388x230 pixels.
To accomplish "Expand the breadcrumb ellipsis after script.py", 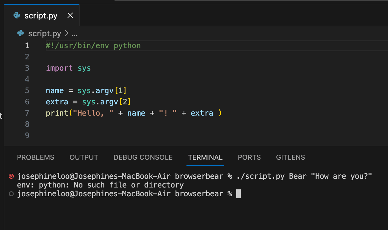I will click(x=75, y=33).
